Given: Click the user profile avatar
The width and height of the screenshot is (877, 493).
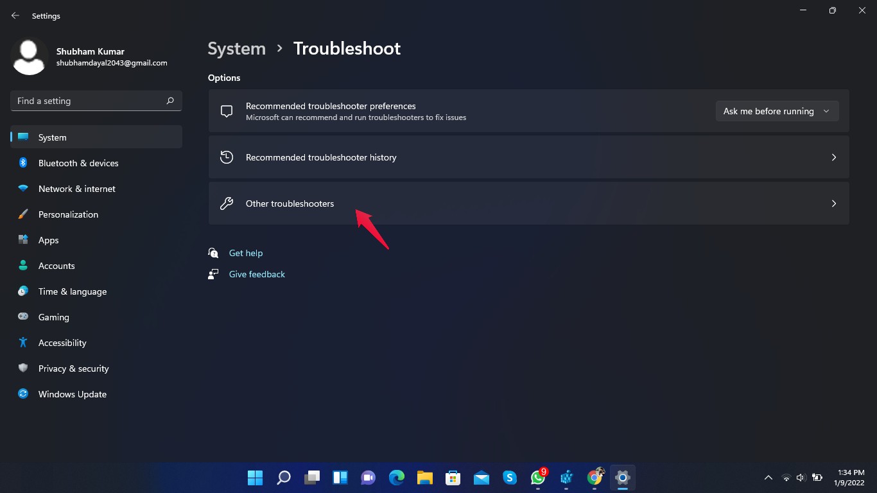Looking at the screenshot, I should tap(30, 56).
